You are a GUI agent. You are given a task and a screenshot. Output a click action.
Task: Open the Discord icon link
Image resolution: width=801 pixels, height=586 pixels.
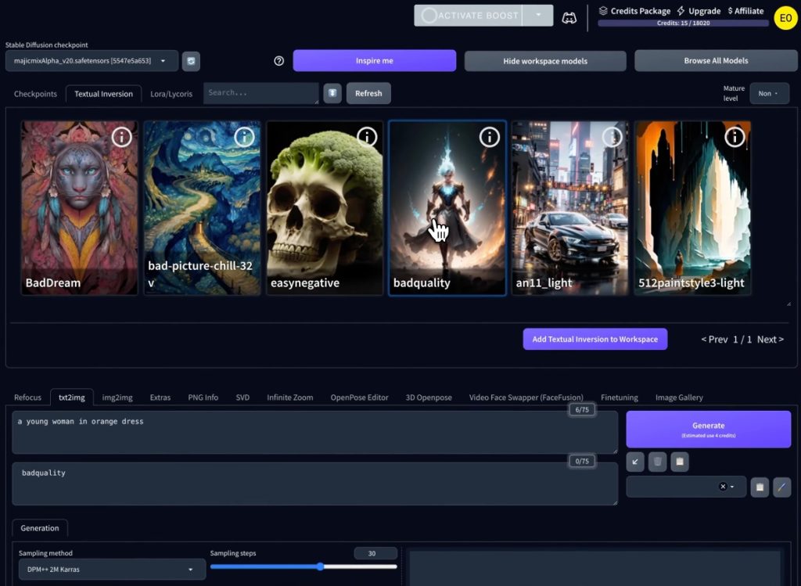[569, 16]
